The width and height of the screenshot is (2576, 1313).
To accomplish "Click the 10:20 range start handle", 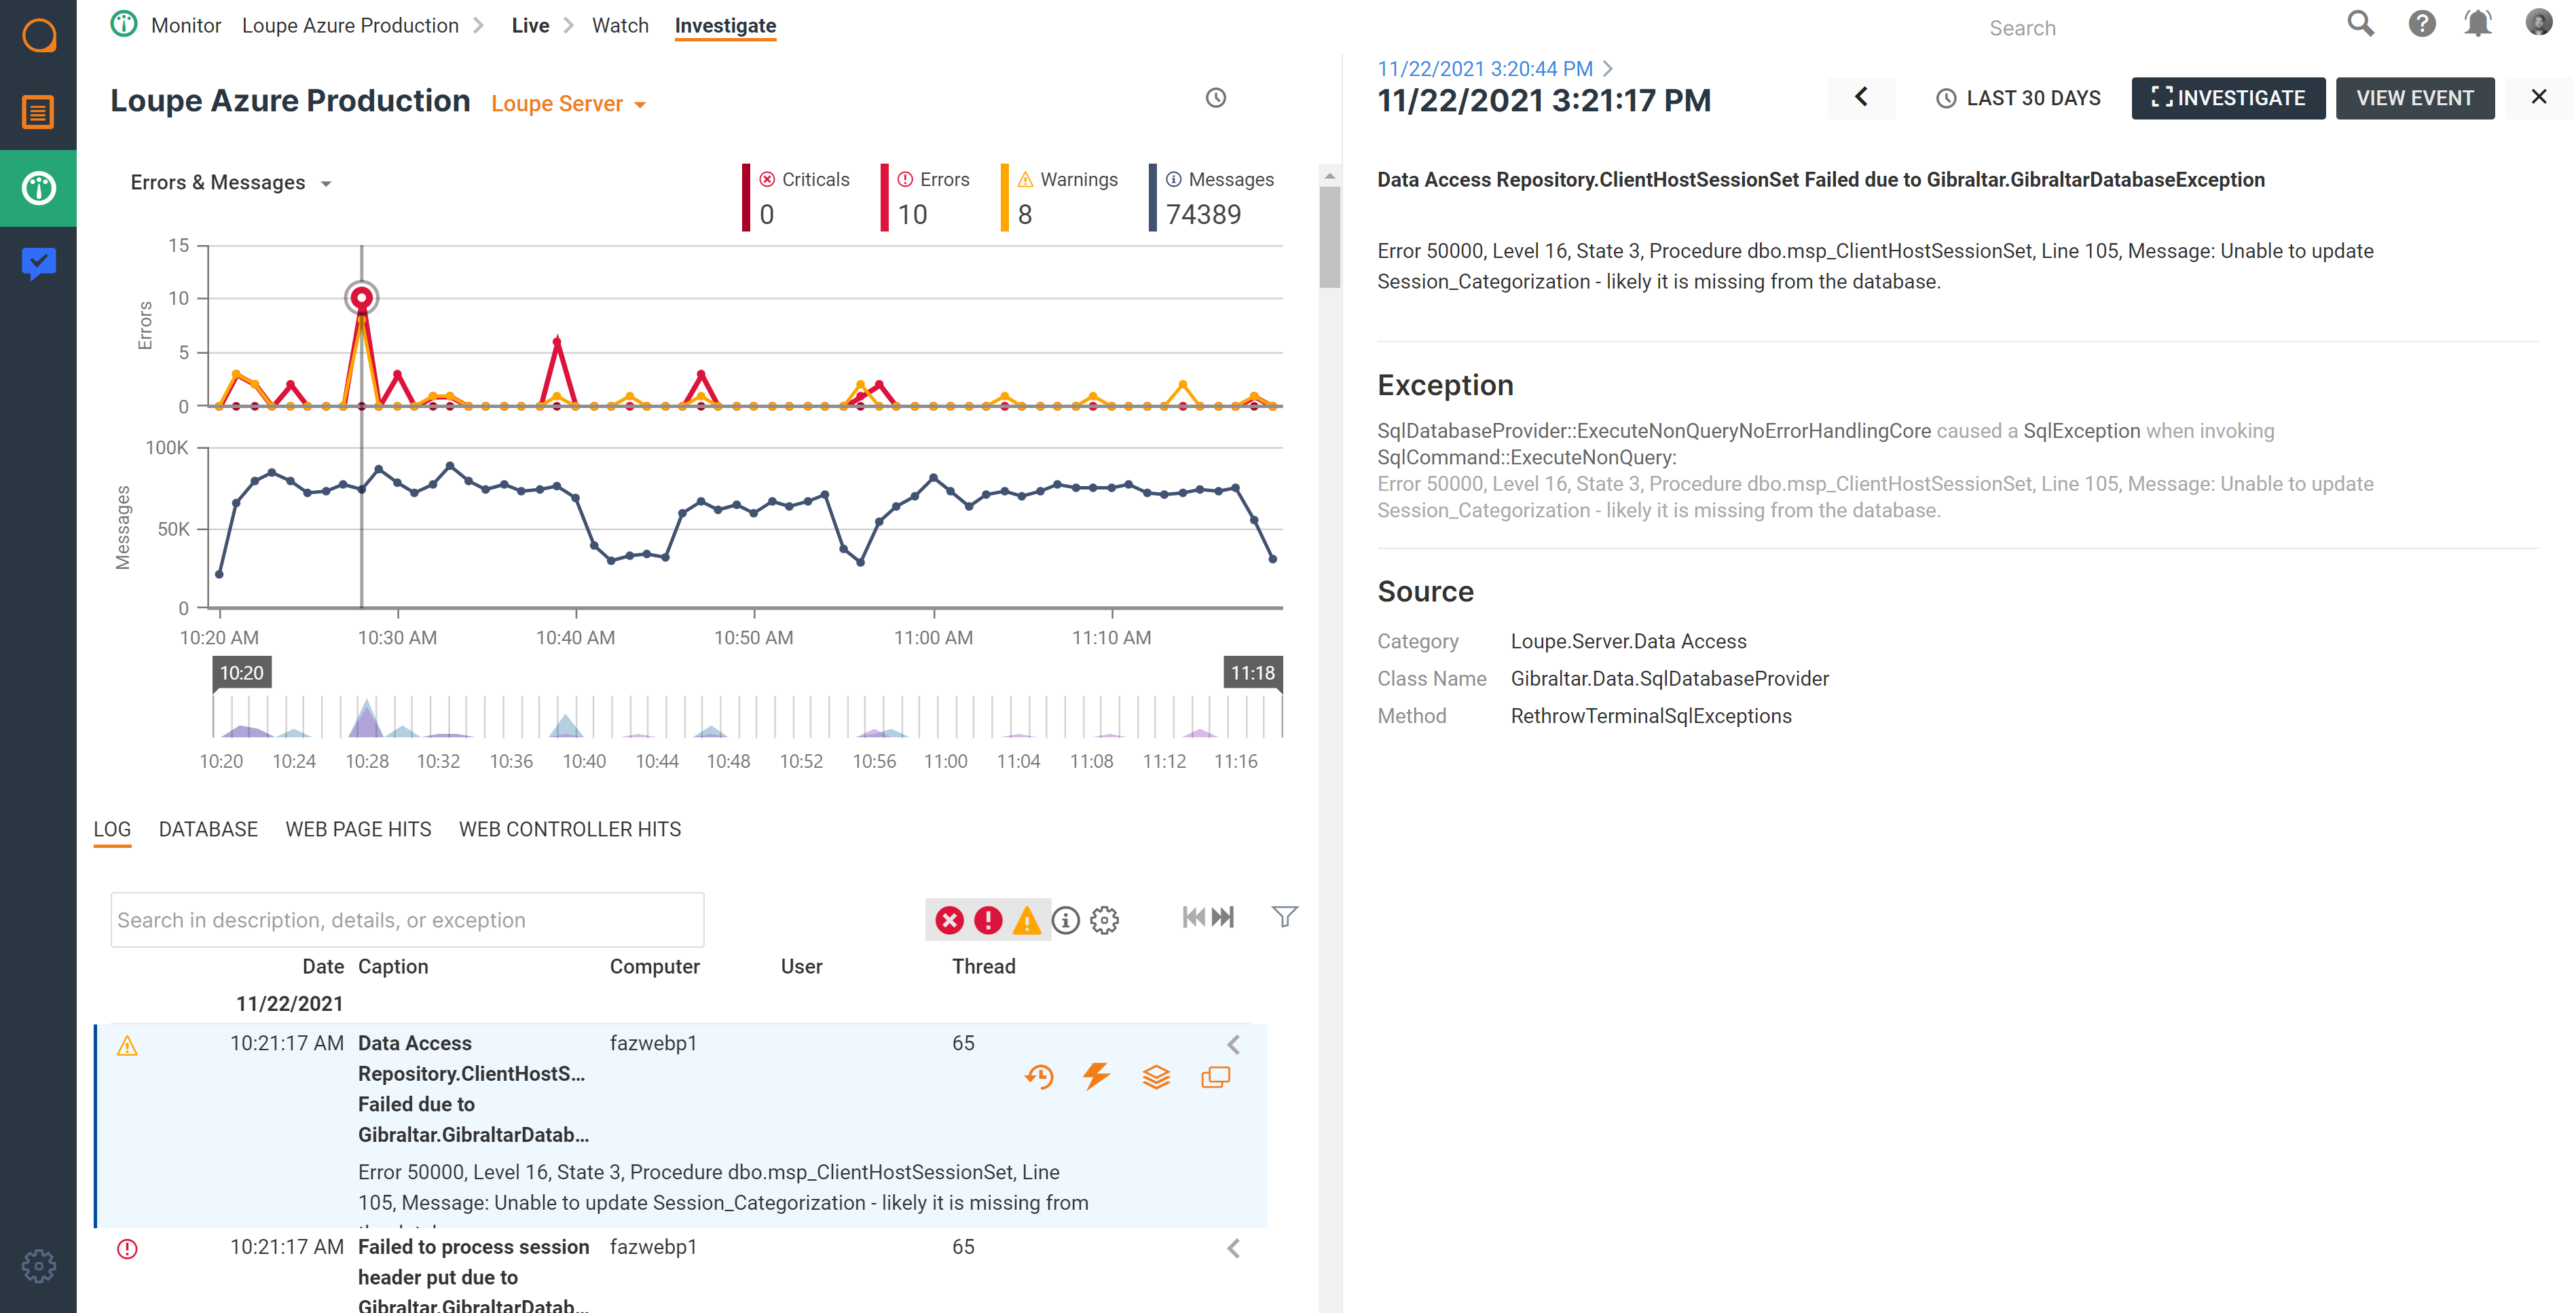I will (x=241, y=672).
